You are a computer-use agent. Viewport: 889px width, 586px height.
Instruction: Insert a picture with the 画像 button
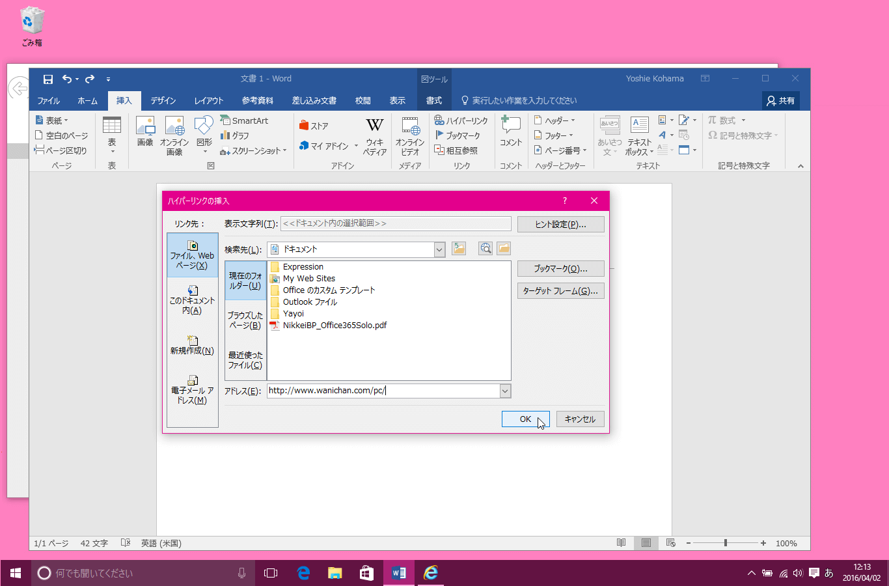point(145,132)
